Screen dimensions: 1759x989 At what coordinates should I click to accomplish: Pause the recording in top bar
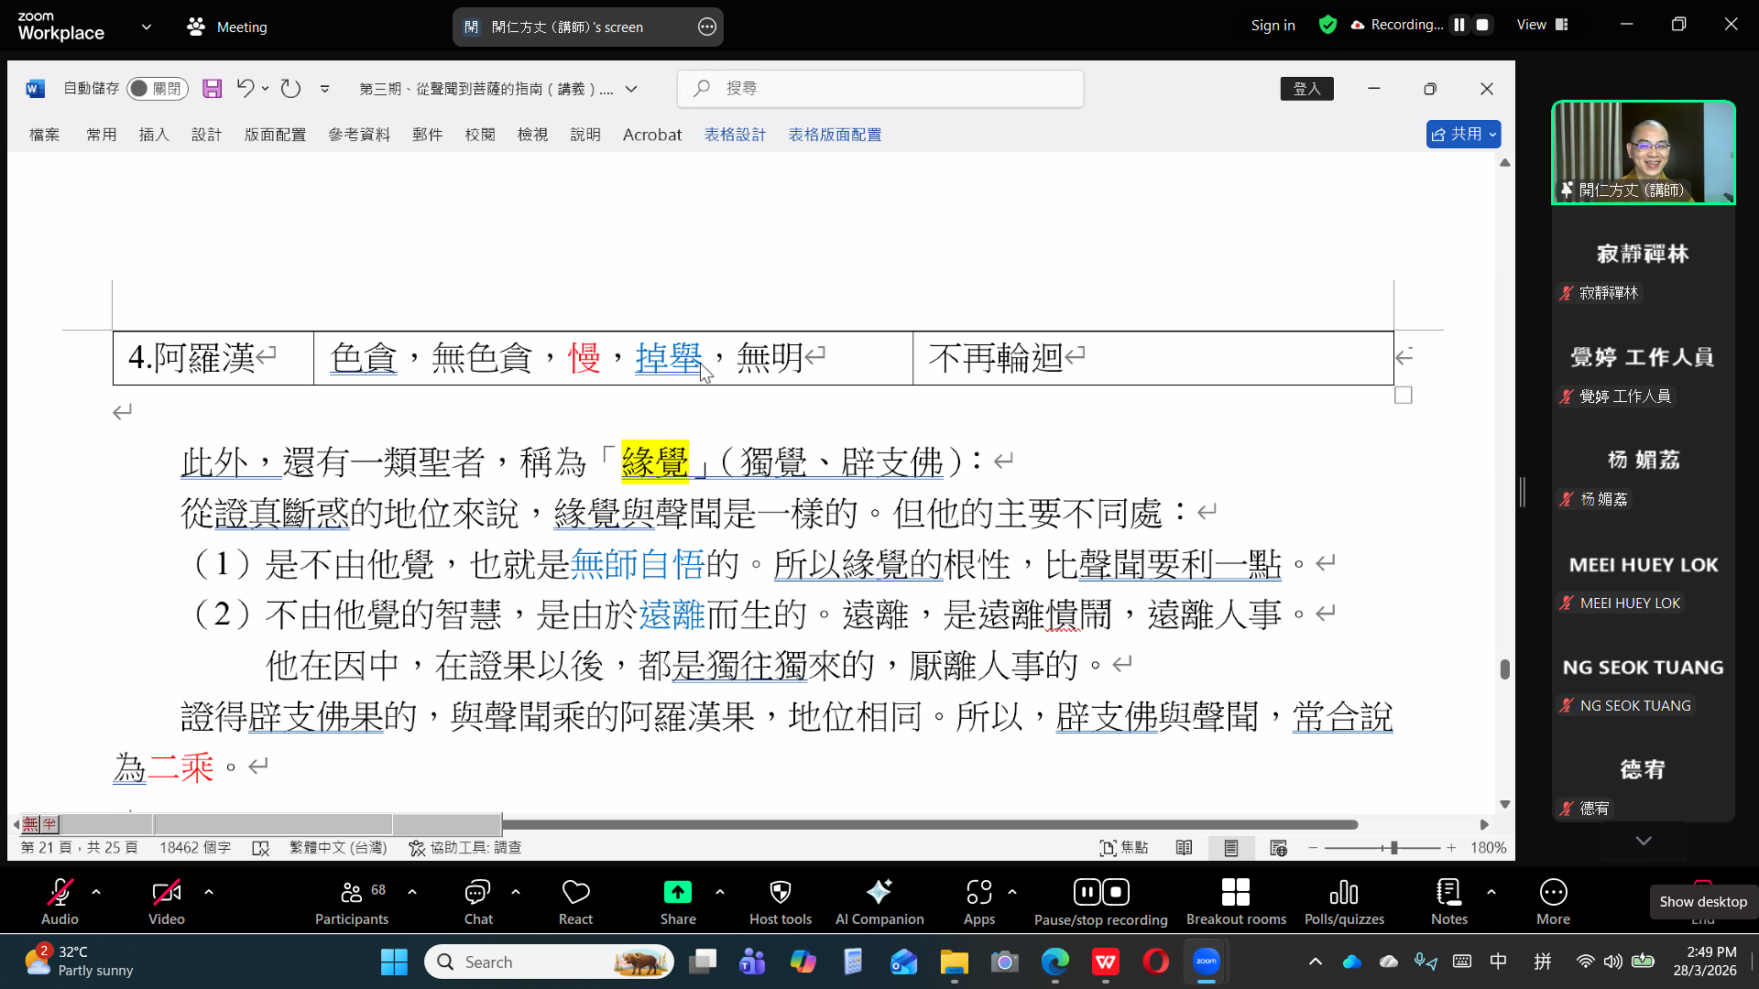1459,25
